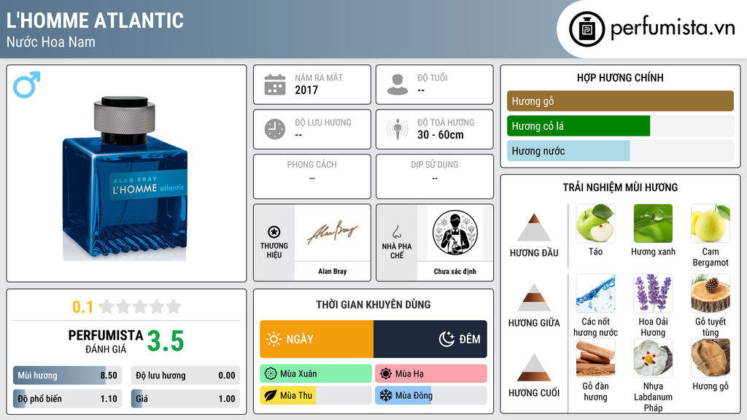Click the L'Homme Atlantic bottle photo
The width and height of the screenshot is (747, 420).
coord(125,179)
